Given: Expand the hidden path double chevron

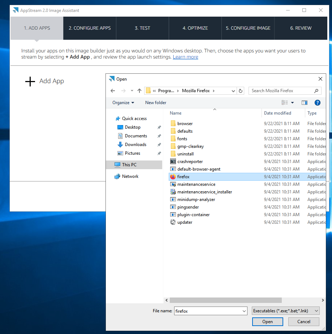Looking at the screenshot, I should (x=154, y=91).
